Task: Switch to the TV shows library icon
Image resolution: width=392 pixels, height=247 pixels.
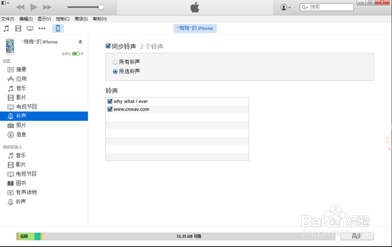Action: [x=30, y=29]
